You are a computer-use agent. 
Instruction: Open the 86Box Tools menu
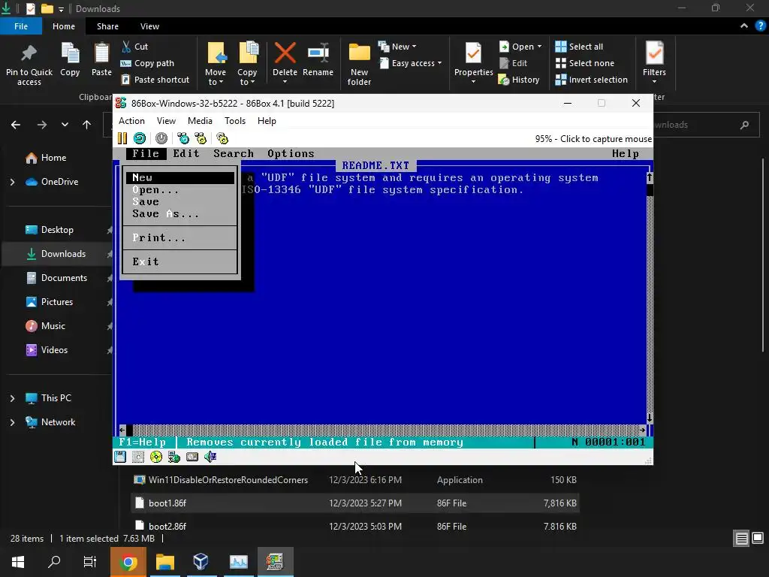pyautogui.click(x=235, y=121)
